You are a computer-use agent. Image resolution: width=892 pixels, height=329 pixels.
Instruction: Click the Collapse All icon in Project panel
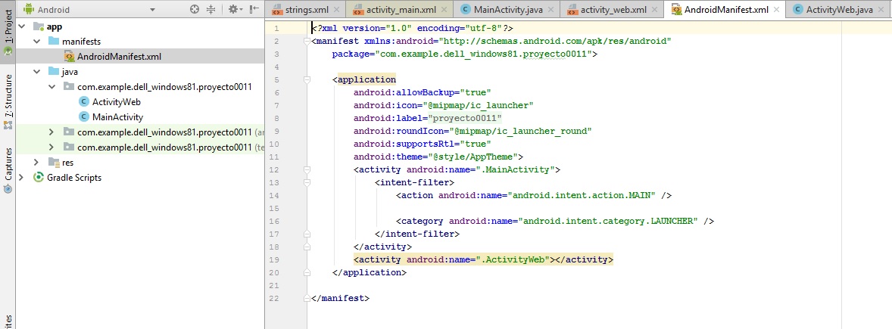point(211,9)
